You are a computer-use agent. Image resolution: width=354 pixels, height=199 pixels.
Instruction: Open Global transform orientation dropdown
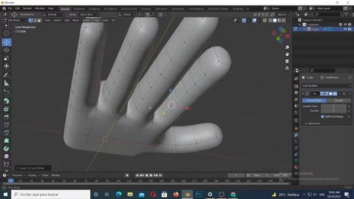pyautogui.click(x=127, y=14)
